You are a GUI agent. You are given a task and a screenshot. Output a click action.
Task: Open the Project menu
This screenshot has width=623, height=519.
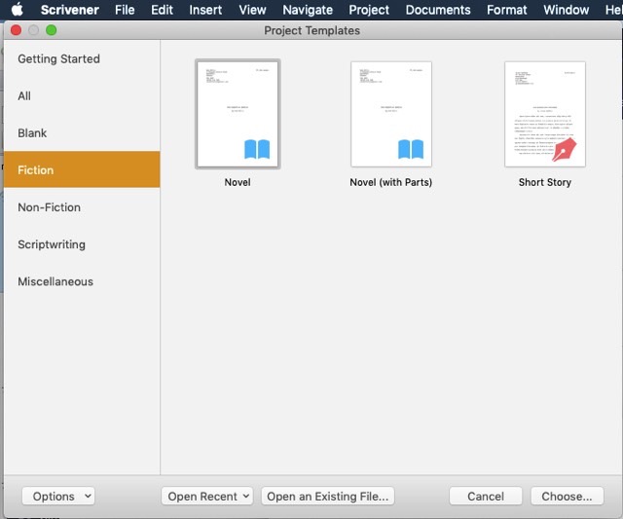[369, 10]
